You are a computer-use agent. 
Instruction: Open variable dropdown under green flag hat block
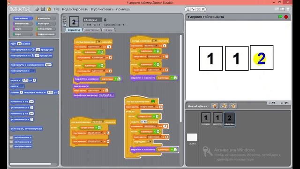pos(148,107)
